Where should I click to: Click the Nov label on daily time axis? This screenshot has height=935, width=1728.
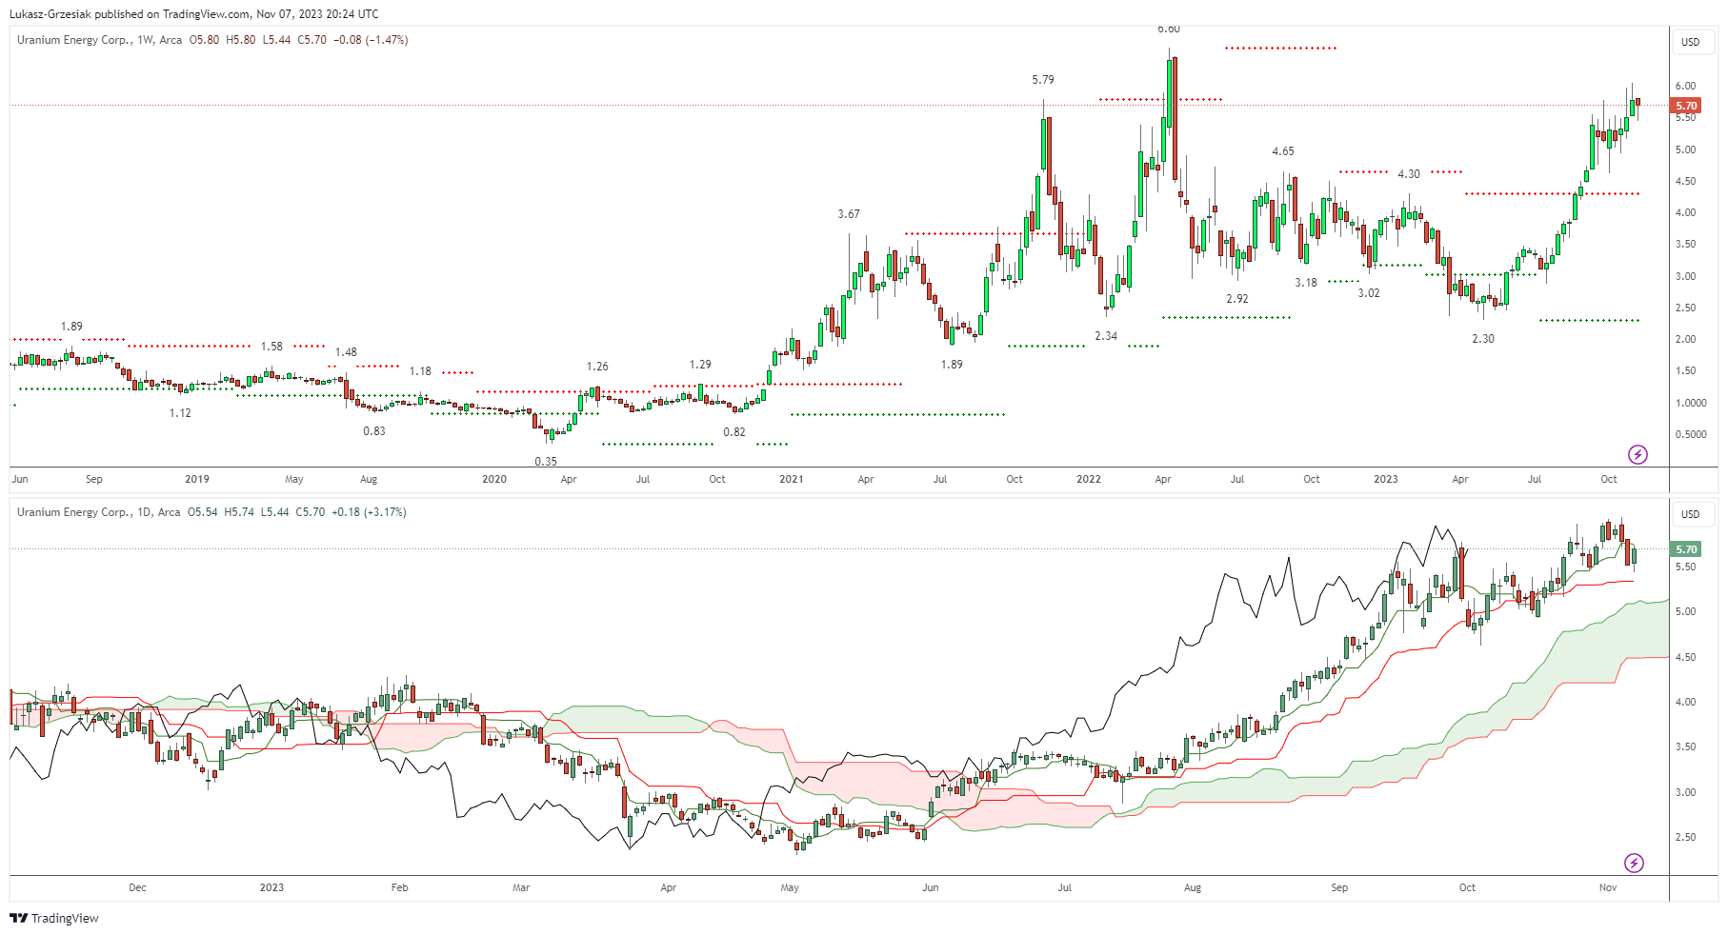[x=1608, y=887]
